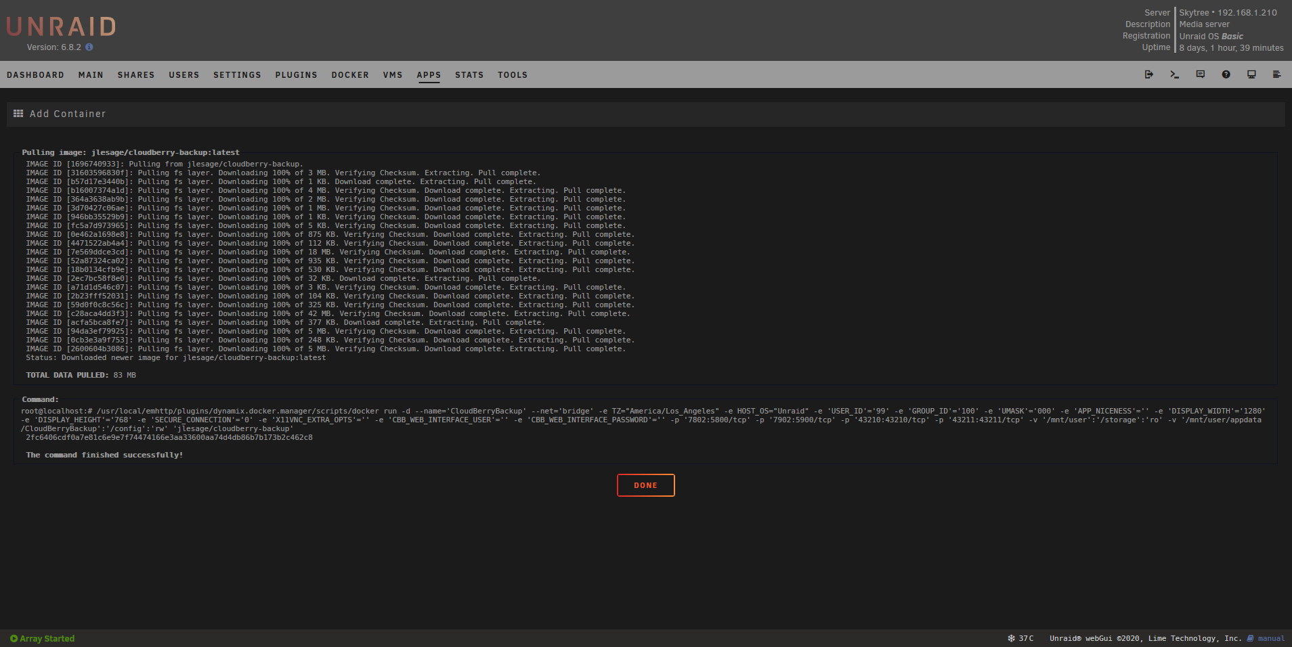Click the Add Container heading
Screen dimensions: 1292x647
pyautogui.click(x=68, y=114)
